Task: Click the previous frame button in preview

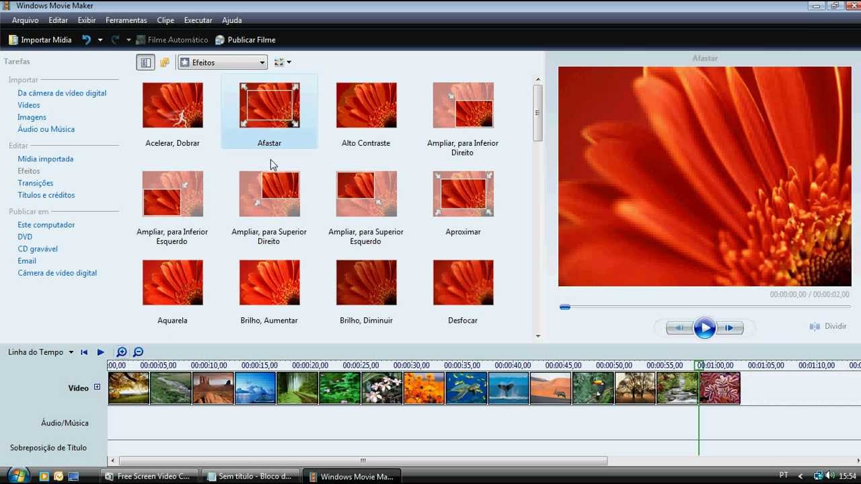Action: (679, 328)
